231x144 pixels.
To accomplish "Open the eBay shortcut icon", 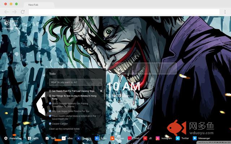I will coord(64,138).
